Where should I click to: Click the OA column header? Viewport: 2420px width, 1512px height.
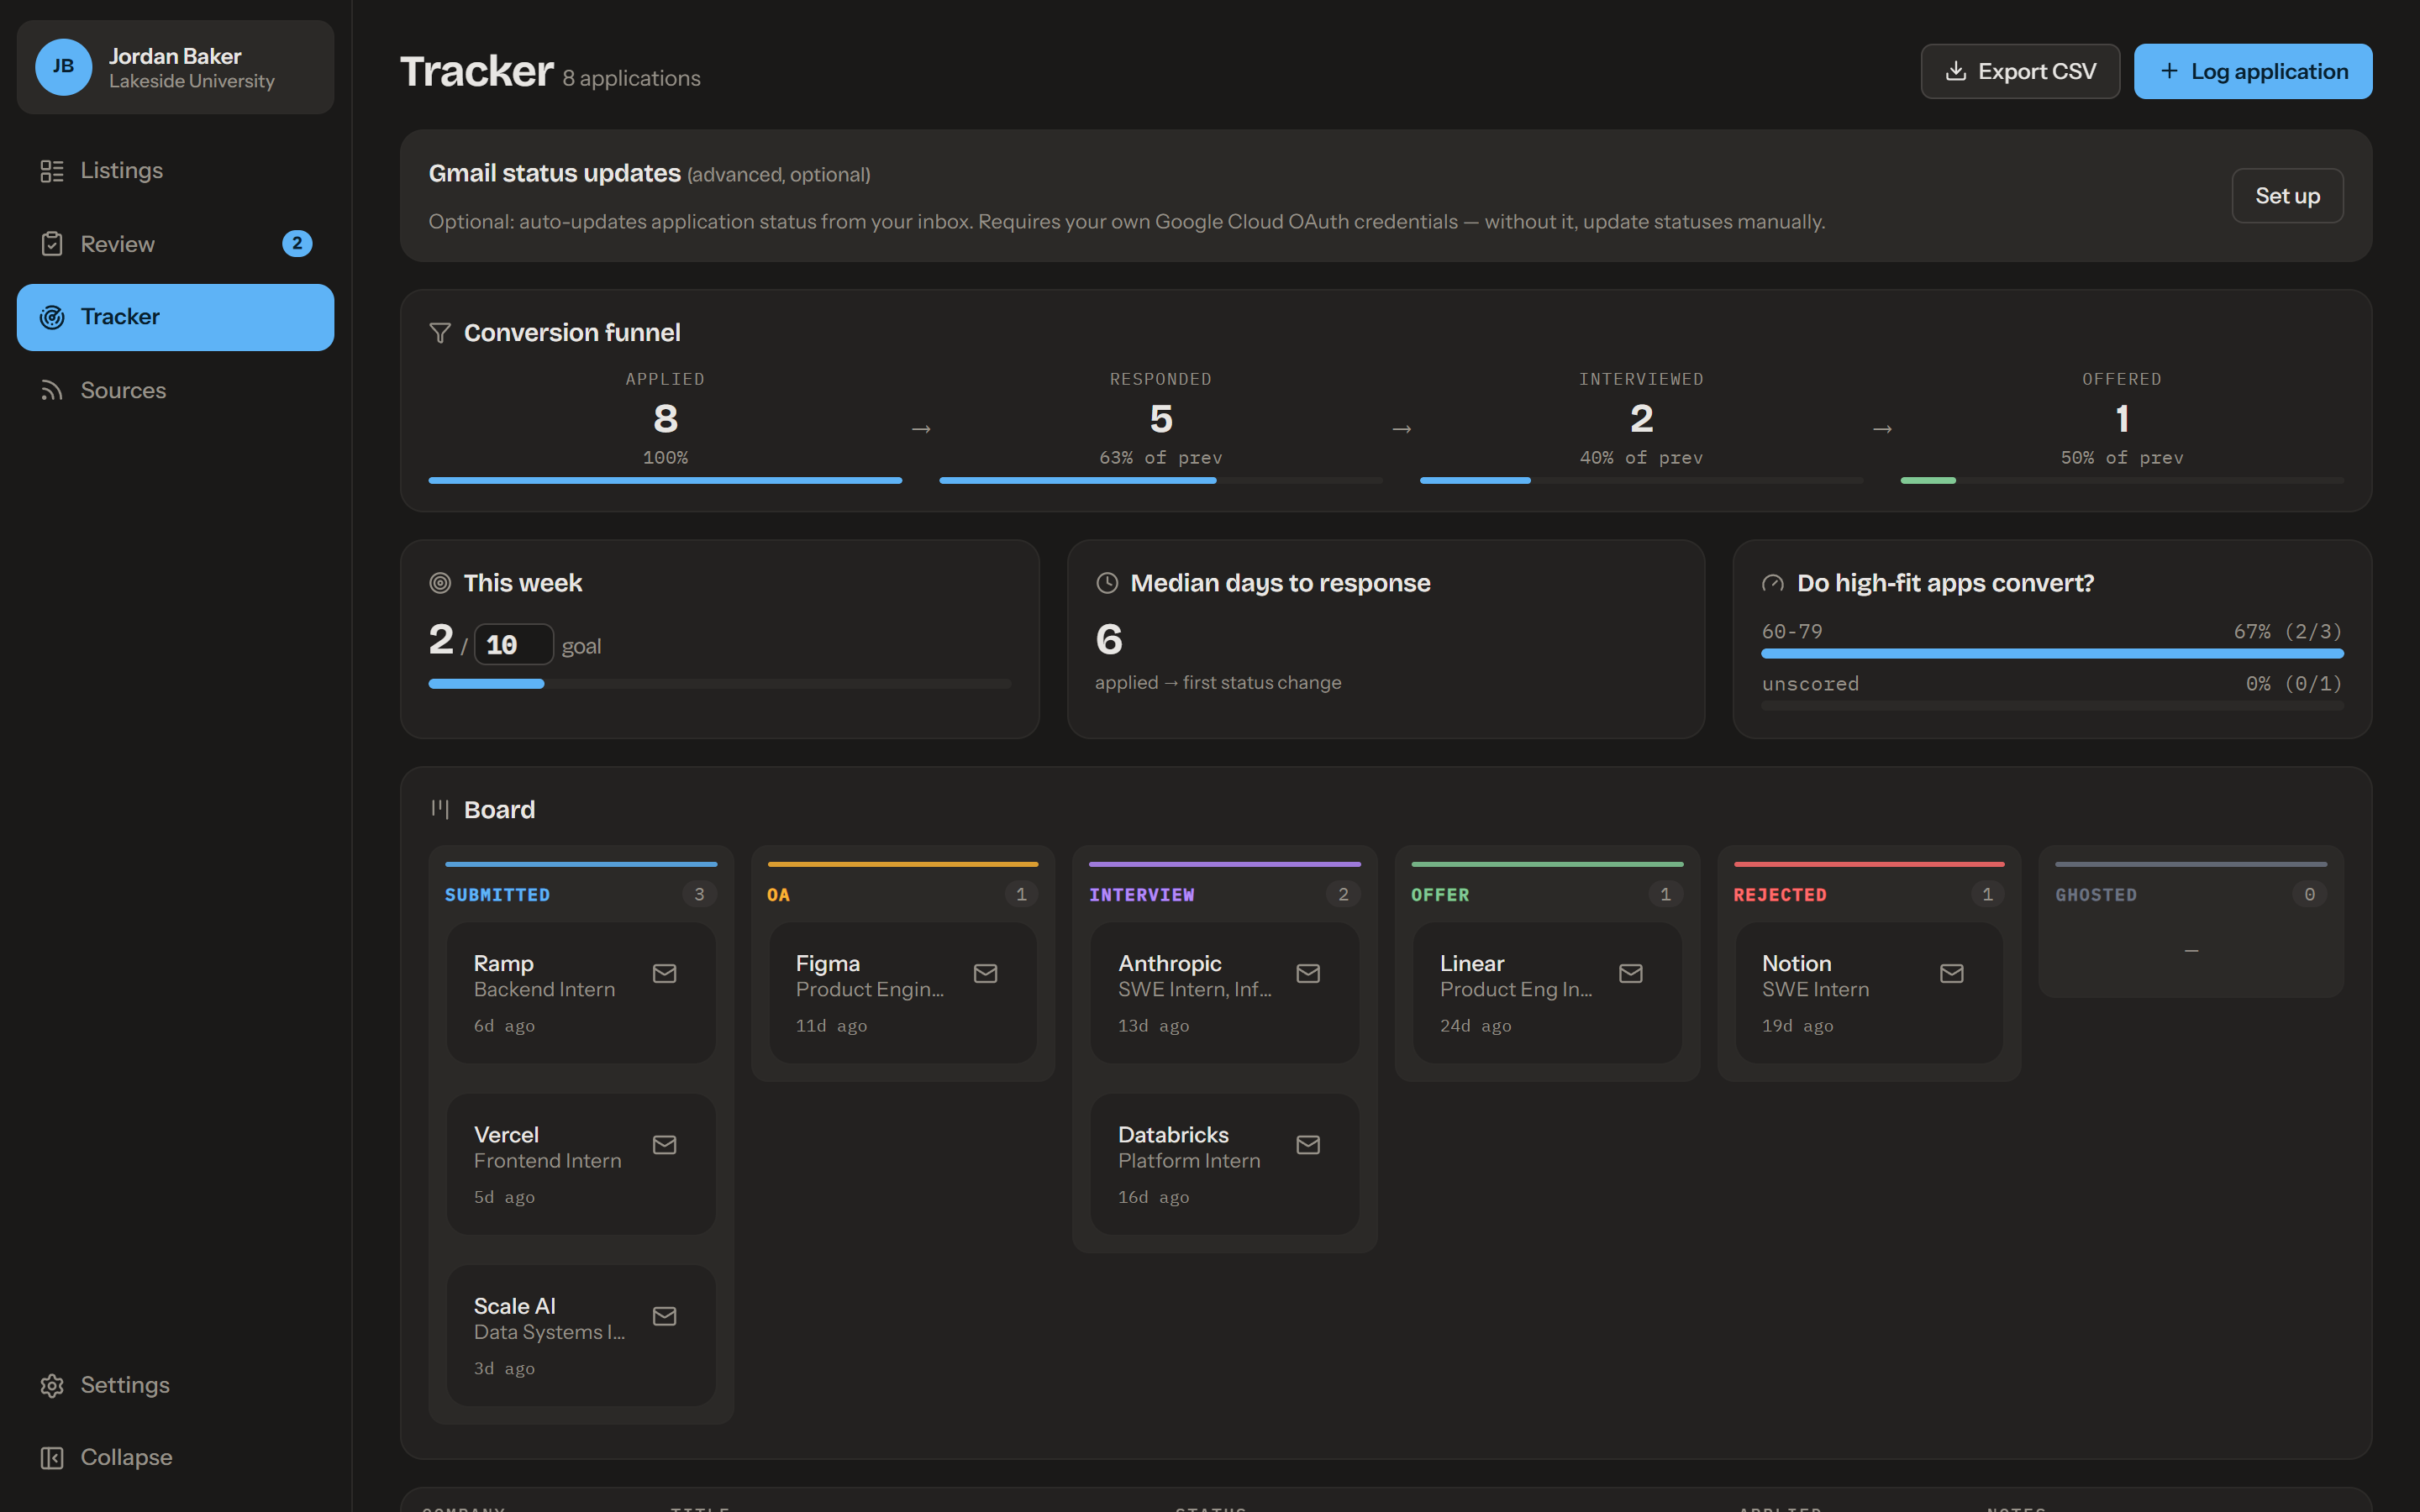click(x=778, y=895)
